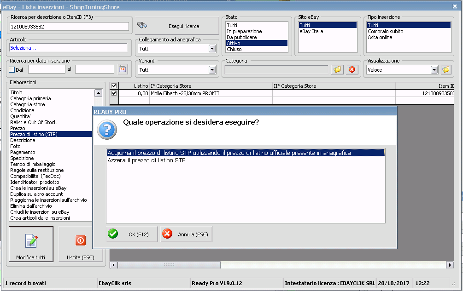
Task: Select Riaggiorna le inserzioni sull'archivio
Action: [48, 200]
